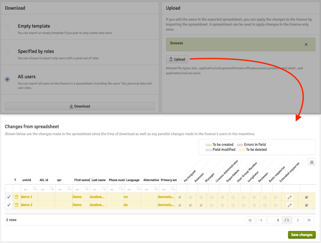Viewport: 321px width, 243px height.
Task: Click the pencil edit icon for demo 2
Action: click(289, 205)
